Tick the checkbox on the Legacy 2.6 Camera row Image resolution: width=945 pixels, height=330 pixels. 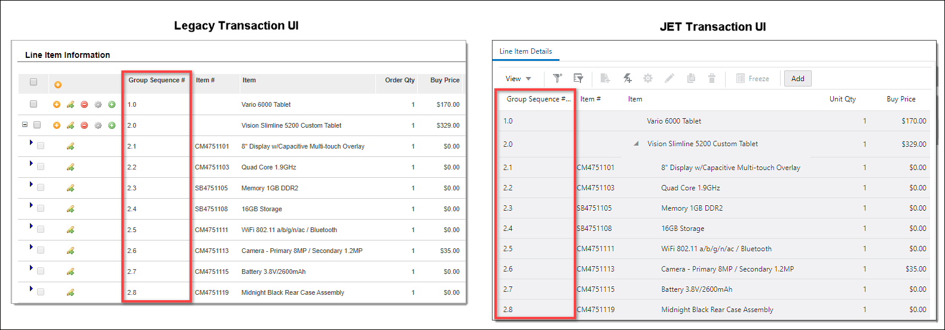[41, 250]
